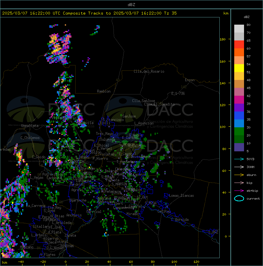Click the 65 dBZ red color swatch
Image resolution: width=263 pixels, height=266 pixels.
click(x=239, y=44)
